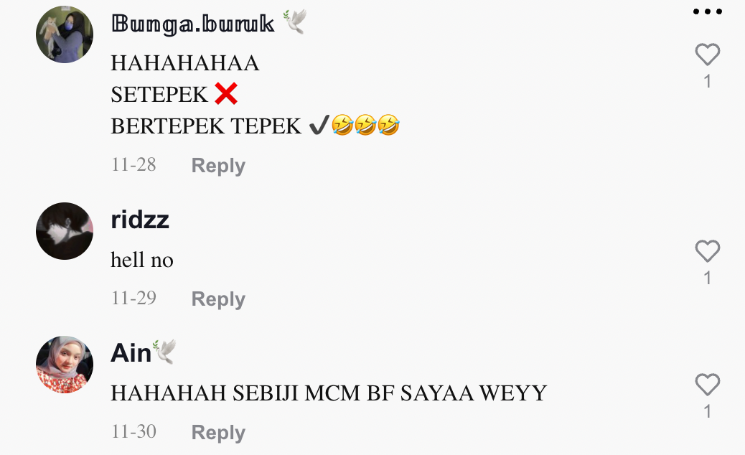The width and height of the screenshot is (745, 455).
Task: Select the "BERTEPEK TEPEK" comment line
Action: (x=255, y=126)
